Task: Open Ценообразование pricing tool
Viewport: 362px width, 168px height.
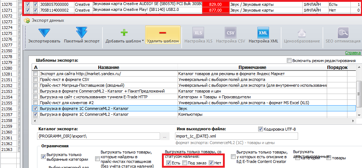Action: 301,35
